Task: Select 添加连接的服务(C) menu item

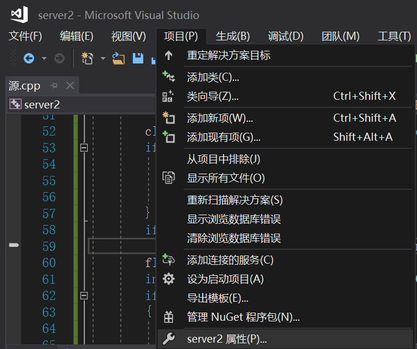Action: 285,260
